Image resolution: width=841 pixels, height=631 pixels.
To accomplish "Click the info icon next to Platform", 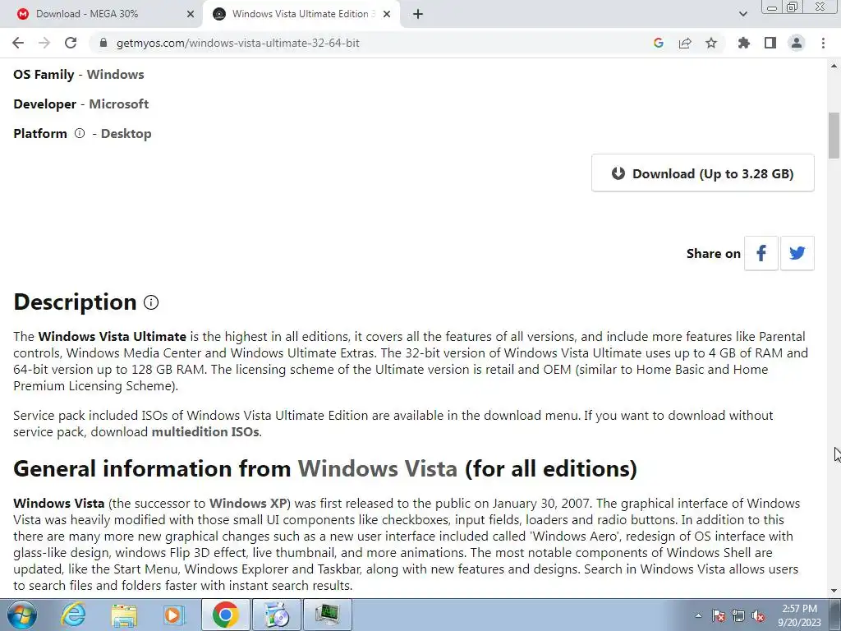I will coord(80,133).
